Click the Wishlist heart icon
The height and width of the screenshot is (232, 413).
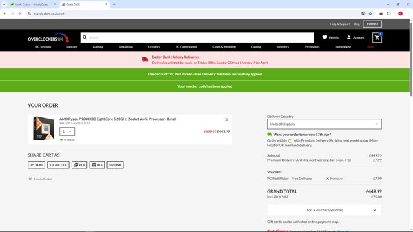[x=325, y=37]
